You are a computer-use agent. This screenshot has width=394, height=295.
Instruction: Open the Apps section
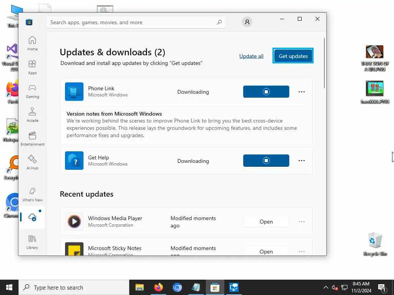pos(32,67)
